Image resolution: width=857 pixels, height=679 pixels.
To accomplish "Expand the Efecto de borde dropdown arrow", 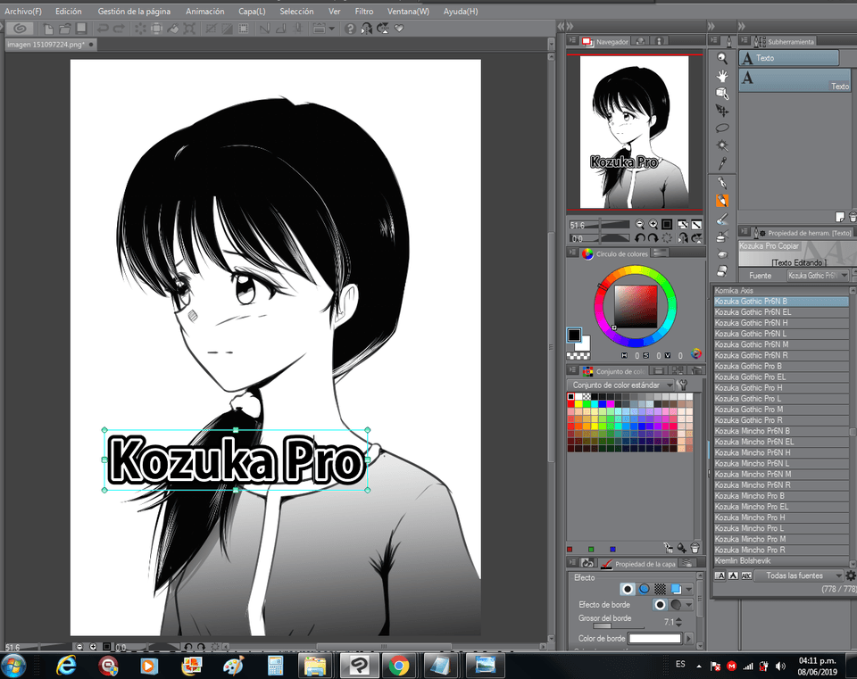I will point(688,605).
